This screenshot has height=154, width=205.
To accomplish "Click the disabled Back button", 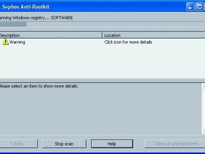I will click(18, 144).
